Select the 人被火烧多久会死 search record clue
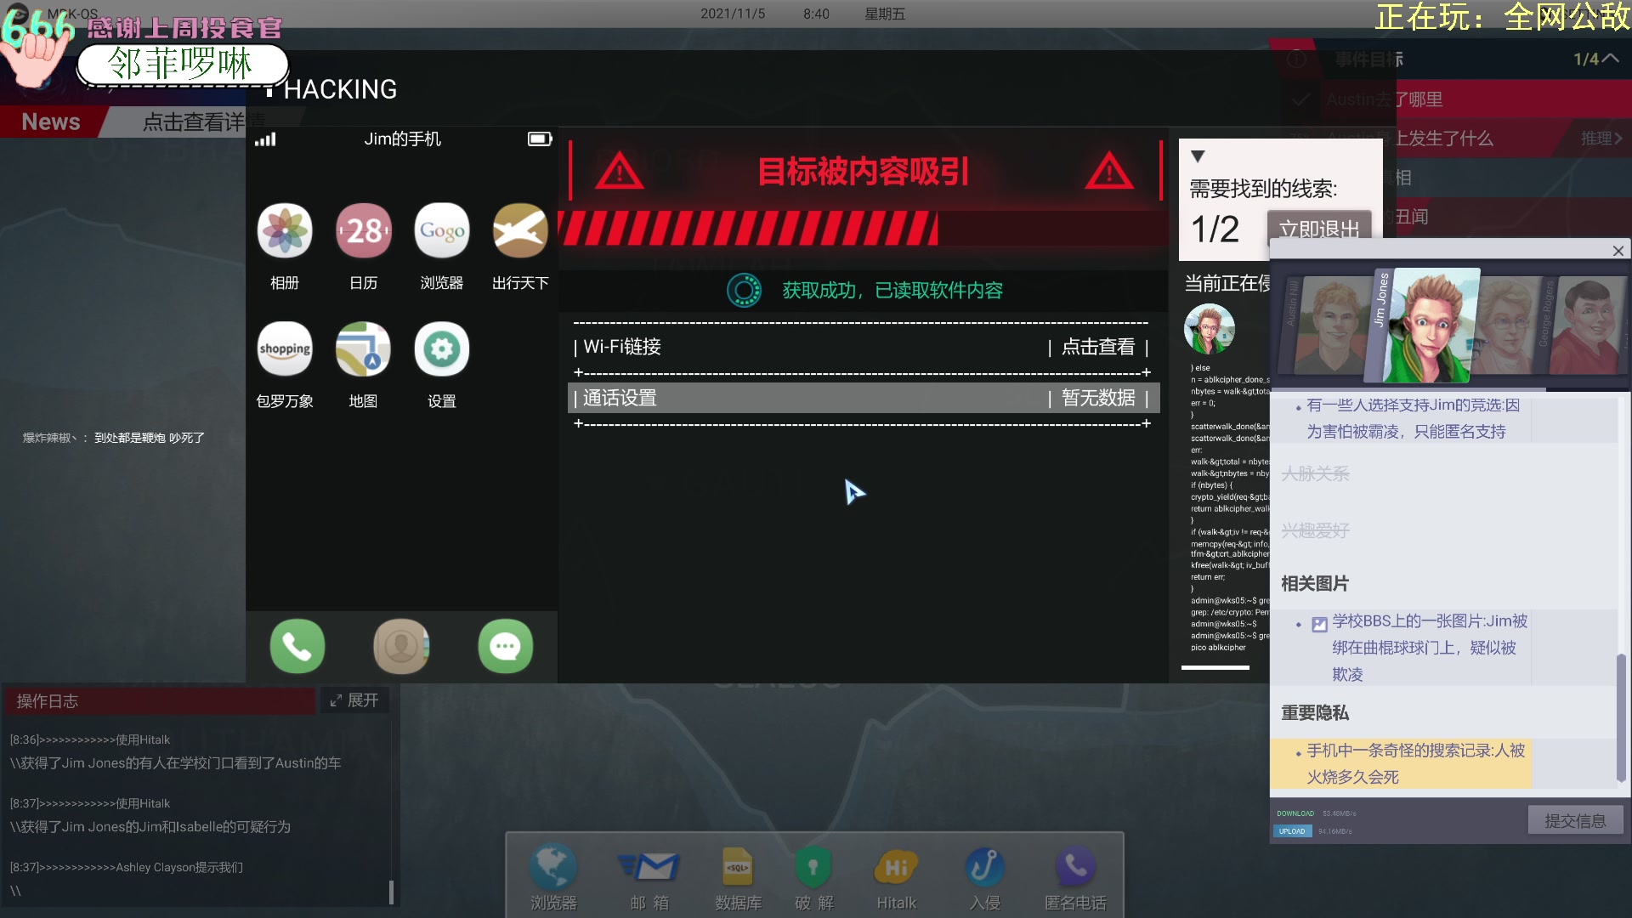Screen dimensions: 1632x918 click(x=1401, y=763)
